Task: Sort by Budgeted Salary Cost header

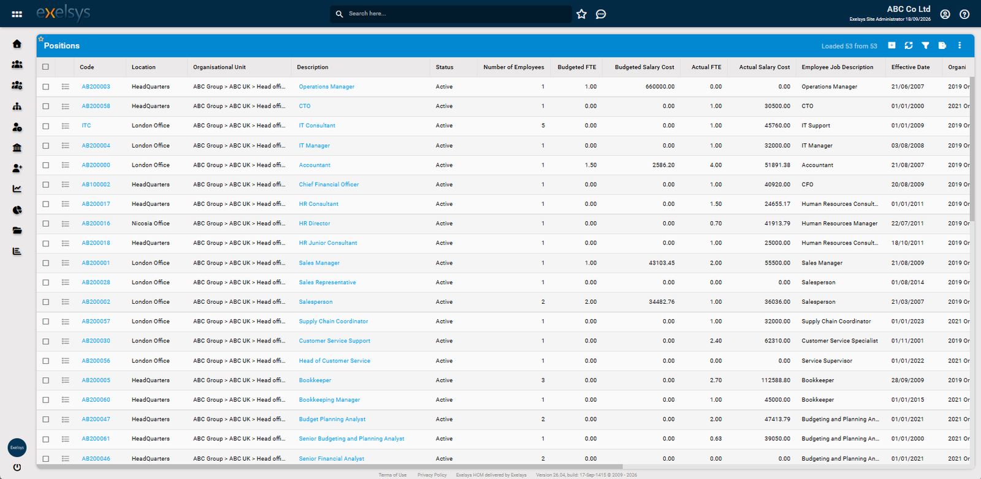Action: [644, 67]
